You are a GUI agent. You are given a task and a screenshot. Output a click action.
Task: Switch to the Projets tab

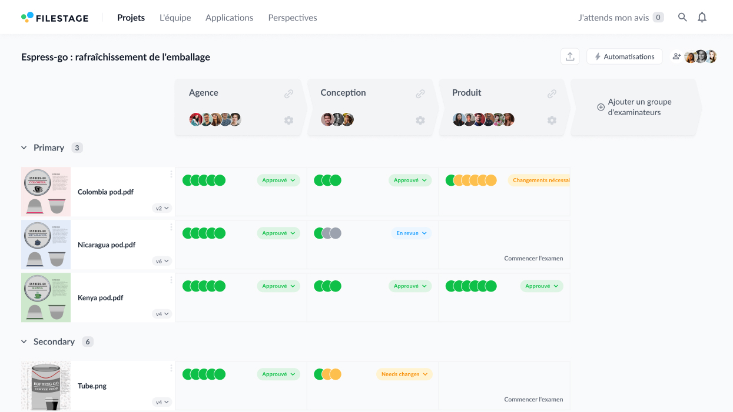pos(131,18)
